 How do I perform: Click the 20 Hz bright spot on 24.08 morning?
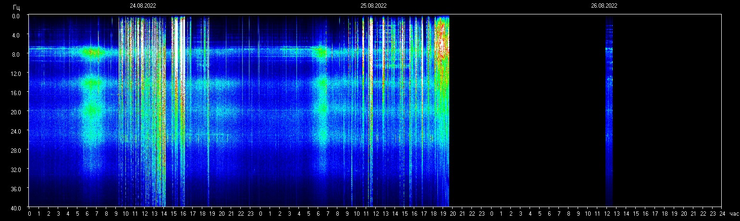pos(92,110)
